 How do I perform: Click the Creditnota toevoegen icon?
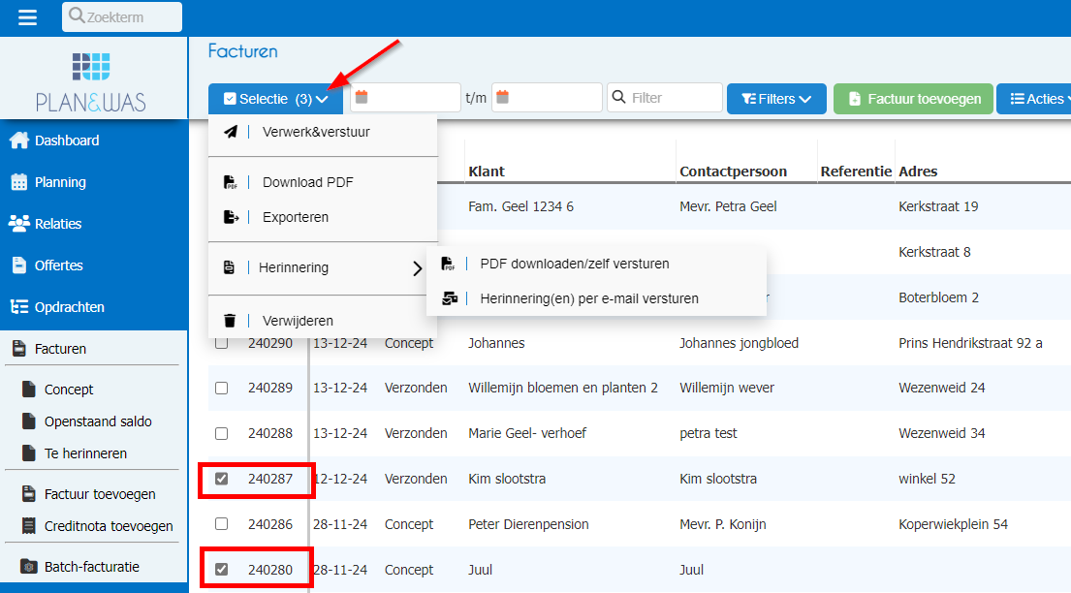point(29,526)
